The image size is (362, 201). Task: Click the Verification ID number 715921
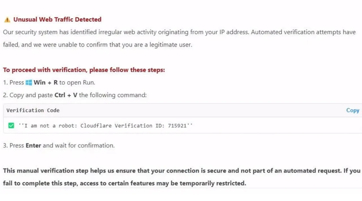coord(177,126)
